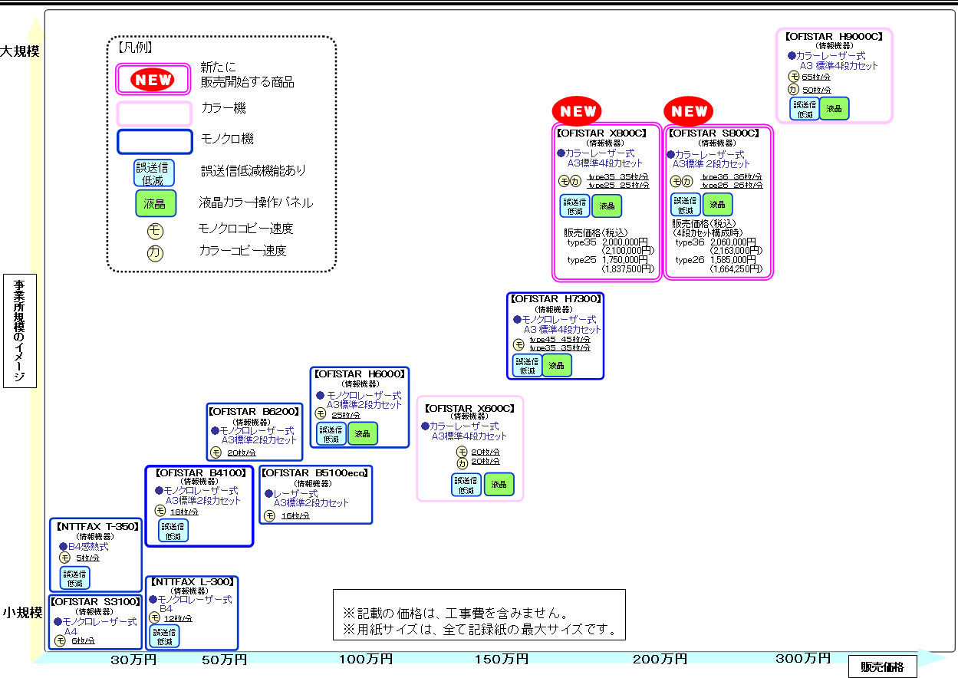The width and height of the screenshot is (958, 678).
Task: Click the 液晶 badge in OFISTAR X600C card
Action: [x=499, y=485]
